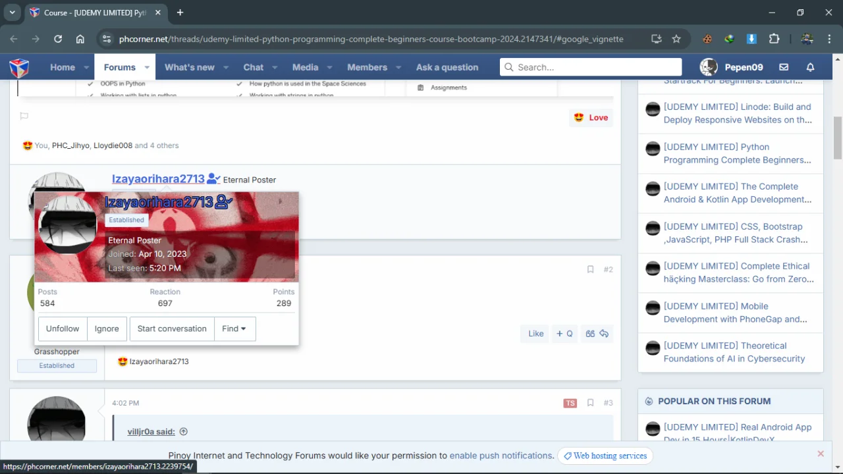843x474 pixels.
Task: Open the #2 post permalink
Action: pos(609,269)
